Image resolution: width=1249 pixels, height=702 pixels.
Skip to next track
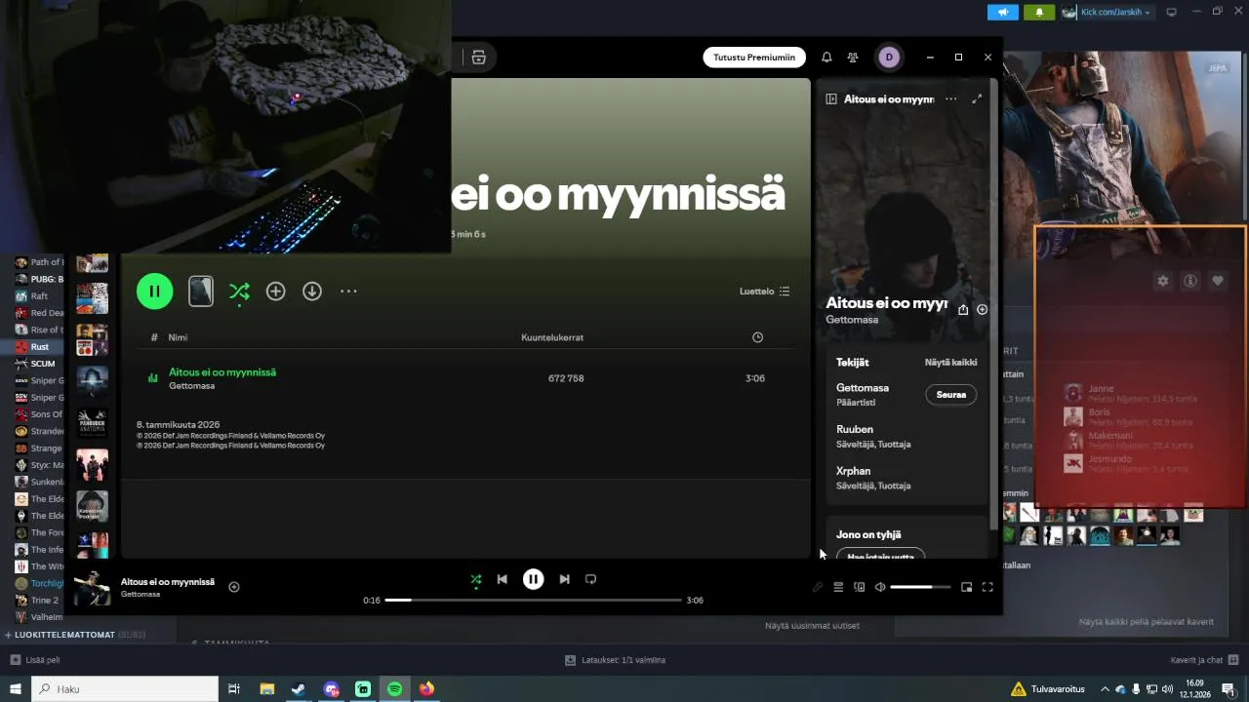pyautogui.click(x=564, y=579)
